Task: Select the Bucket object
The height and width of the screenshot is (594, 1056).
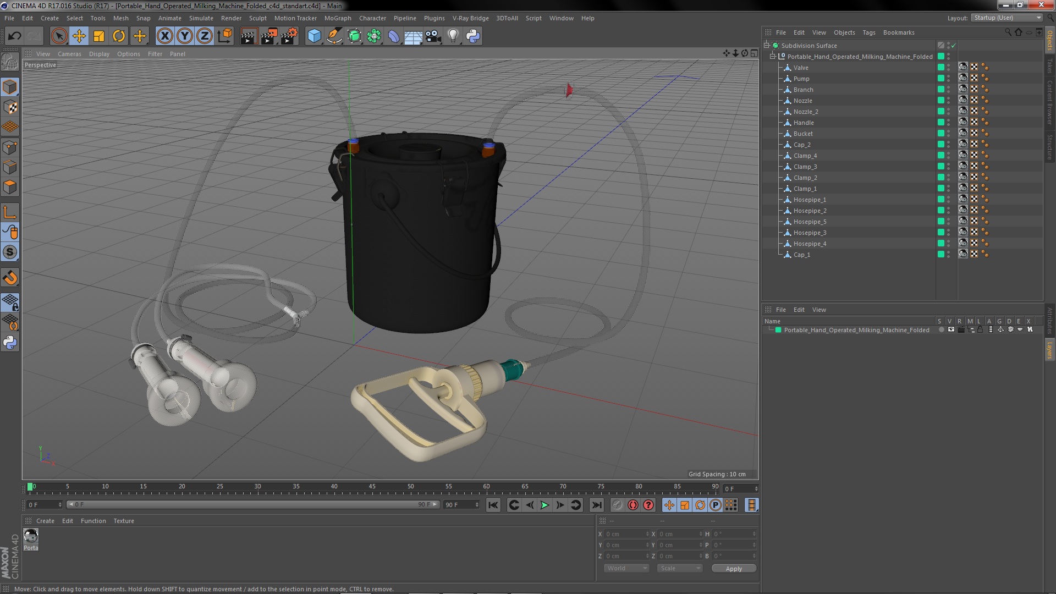Action: [802, 134]
